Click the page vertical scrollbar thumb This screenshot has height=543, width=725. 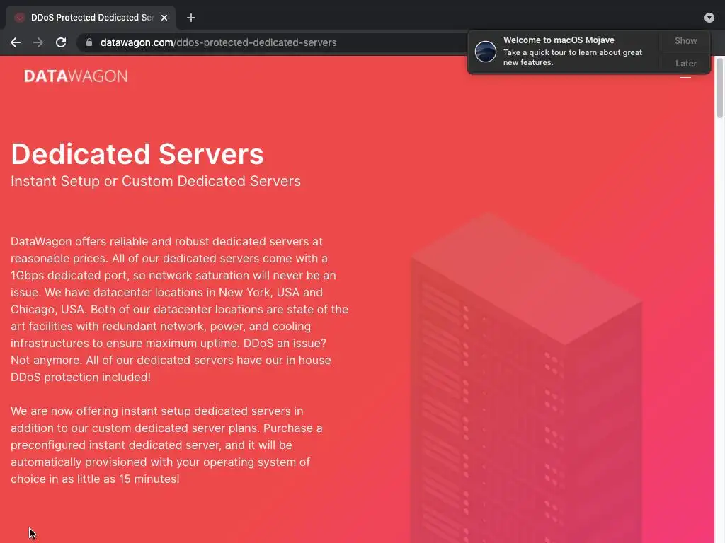[719, 88]
